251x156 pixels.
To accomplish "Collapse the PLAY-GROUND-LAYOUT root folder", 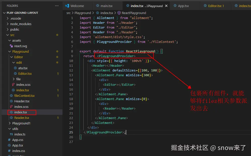I will click(x=4, y=13).
